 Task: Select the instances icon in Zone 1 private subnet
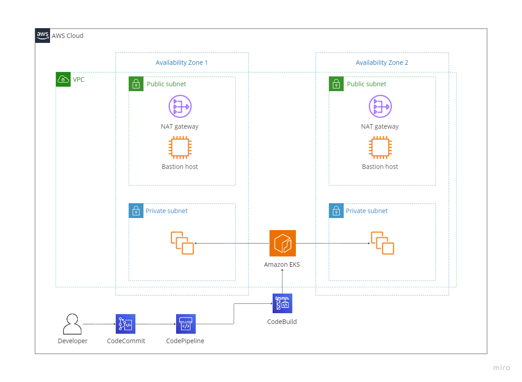tap(182, 243)
